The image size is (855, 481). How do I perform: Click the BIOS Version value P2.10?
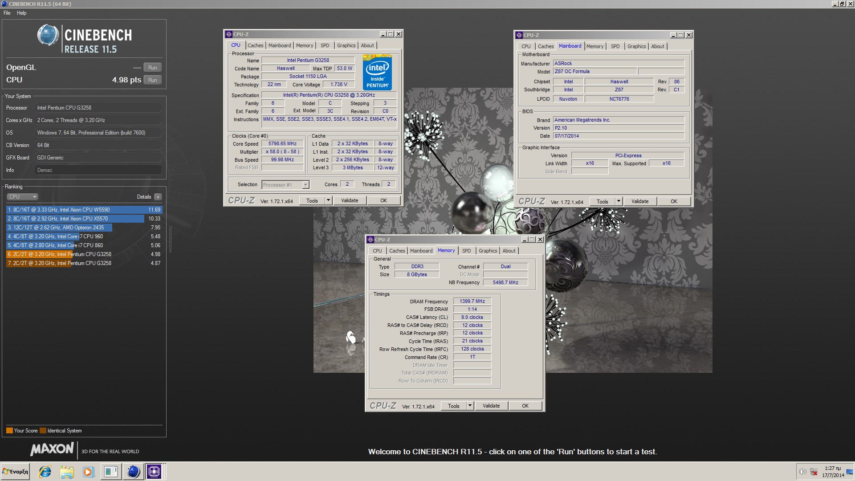point(619,128)
